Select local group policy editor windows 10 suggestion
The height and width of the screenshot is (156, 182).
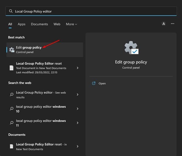(45, 109)
